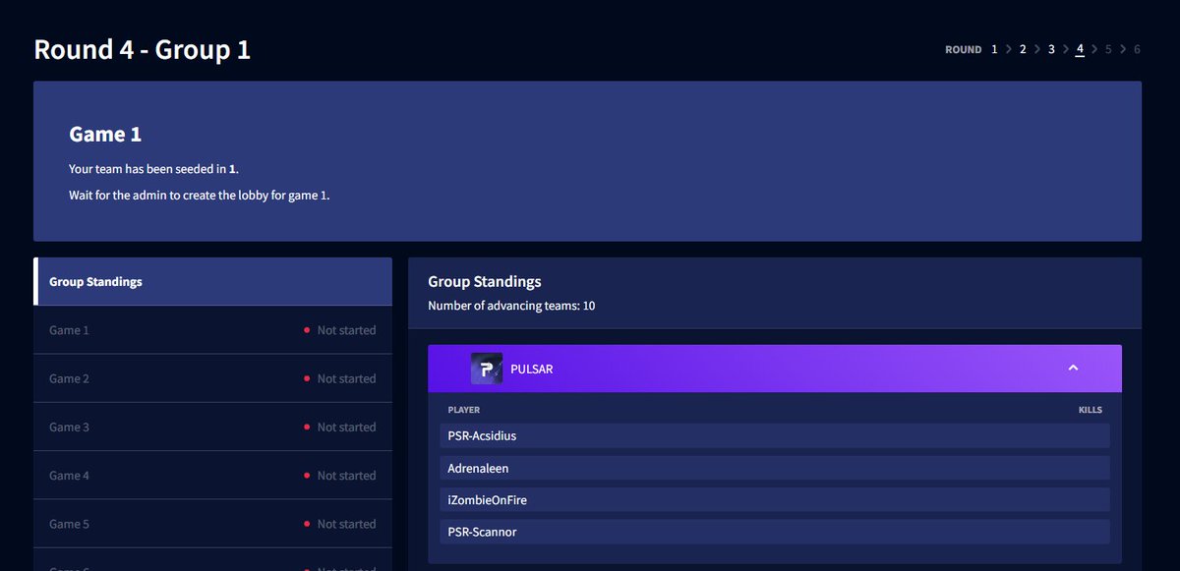Click the 'Game 1' banner heading
Screen dimensions: 1180x571
coord(105,135)
